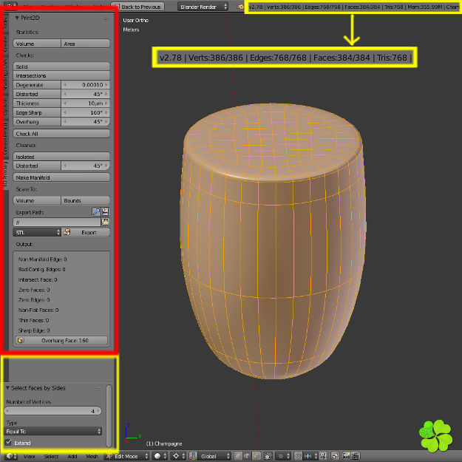The width and height of the screenshot is (462, 462).
Task: Click the Area statistics button
Action: click(86, 44)
